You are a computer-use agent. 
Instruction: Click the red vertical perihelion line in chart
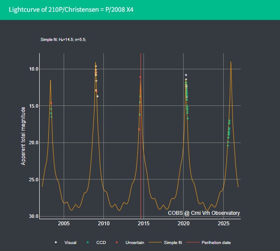[x=141, y=160]
